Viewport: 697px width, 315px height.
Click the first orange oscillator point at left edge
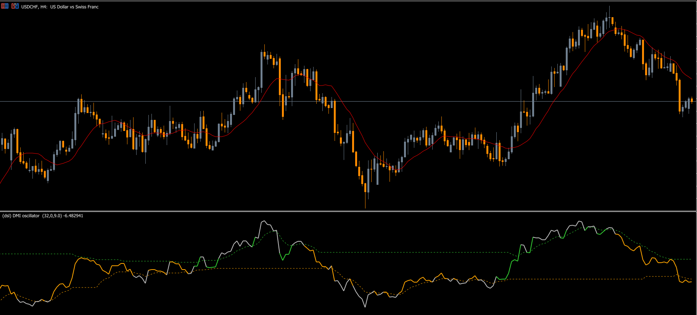[x=1, y=286]
